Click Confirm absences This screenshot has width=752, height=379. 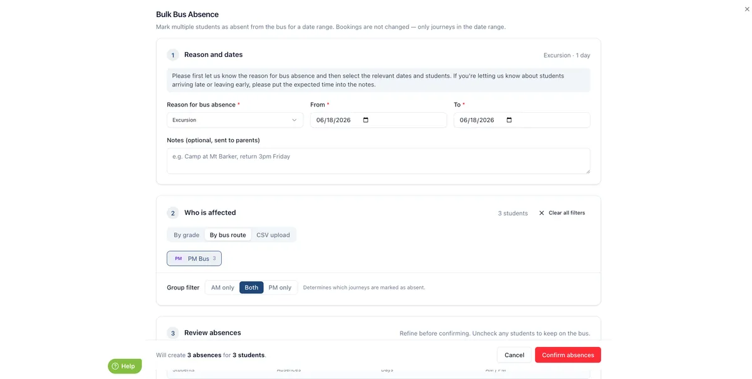tap(568, 355)
